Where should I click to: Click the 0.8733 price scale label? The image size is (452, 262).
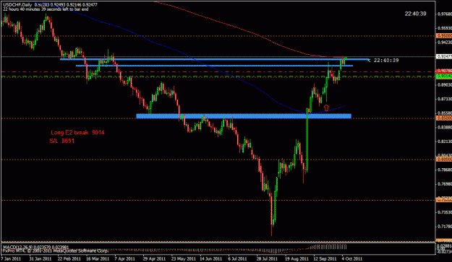(445, 99)
